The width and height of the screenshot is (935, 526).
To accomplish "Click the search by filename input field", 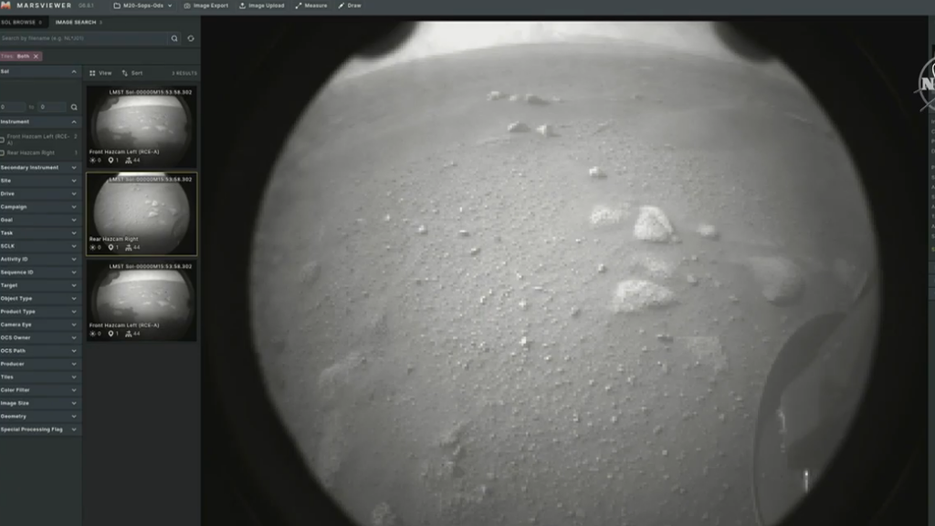I will click(x=84, y=38).
